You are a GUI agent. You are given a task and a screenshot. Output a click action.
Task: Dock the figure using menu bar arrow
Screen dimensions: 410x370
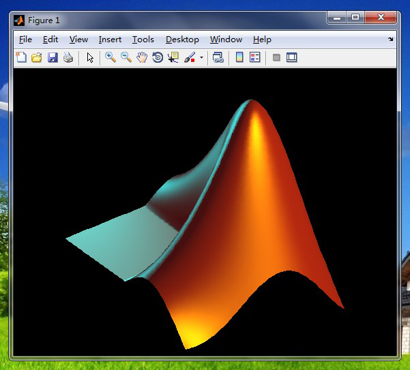(x=391, y=40)
